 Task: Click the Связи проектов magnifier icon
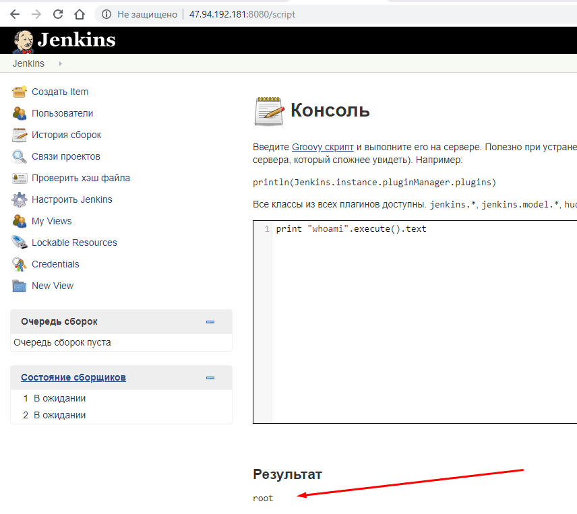click(19, 157)
